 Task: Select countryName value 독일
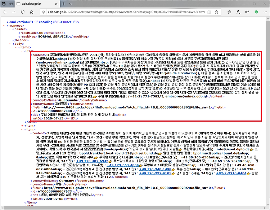point(58,184)
